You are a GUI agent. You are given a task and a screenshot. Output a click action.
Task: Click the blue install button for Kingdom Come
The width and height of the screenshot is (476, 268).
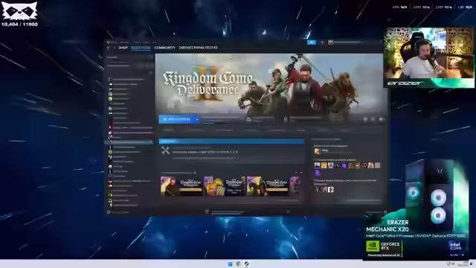(x=176, y=119)
